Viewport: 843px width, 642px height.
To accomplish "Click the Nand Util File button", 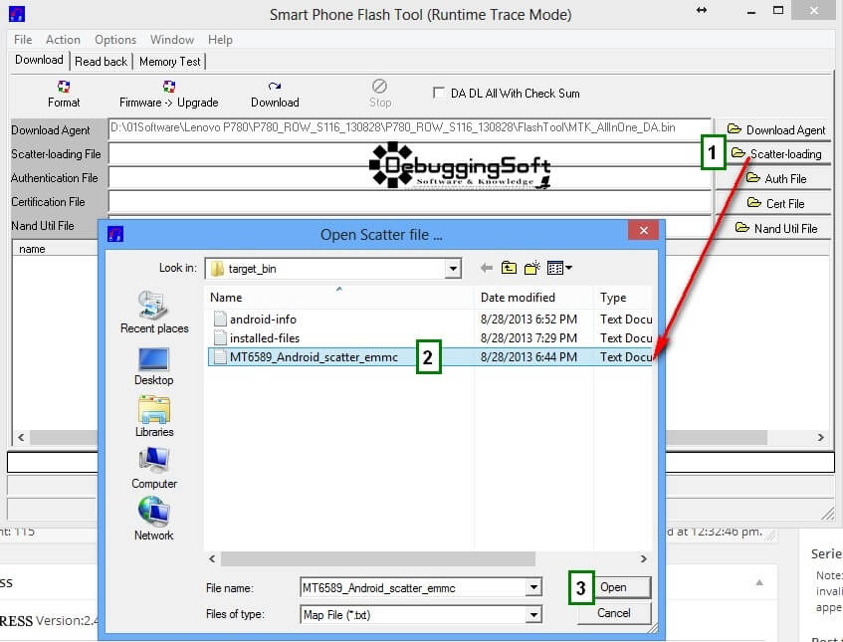I will point(775,228).
